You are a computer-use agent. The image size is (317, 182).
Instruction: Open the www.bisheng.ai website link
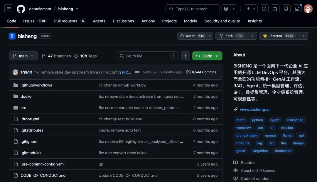[x=255, y=109]
